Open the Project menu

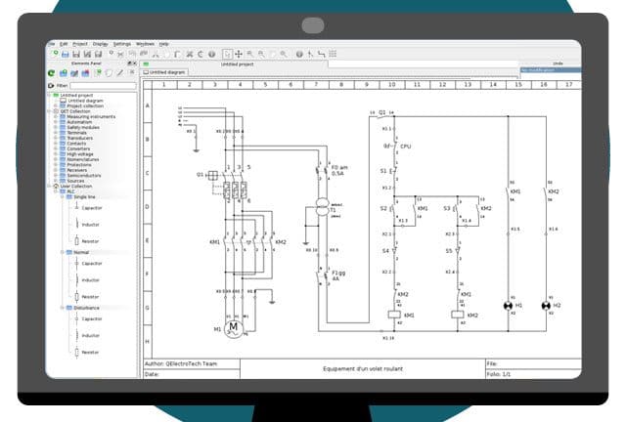click(79, 44)
